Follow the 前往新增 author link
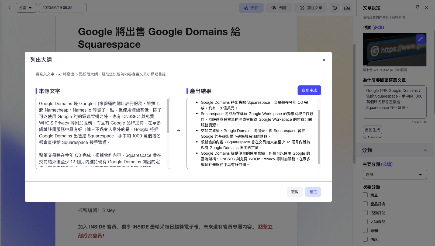 pyautogui.click(x=398, y=18)
